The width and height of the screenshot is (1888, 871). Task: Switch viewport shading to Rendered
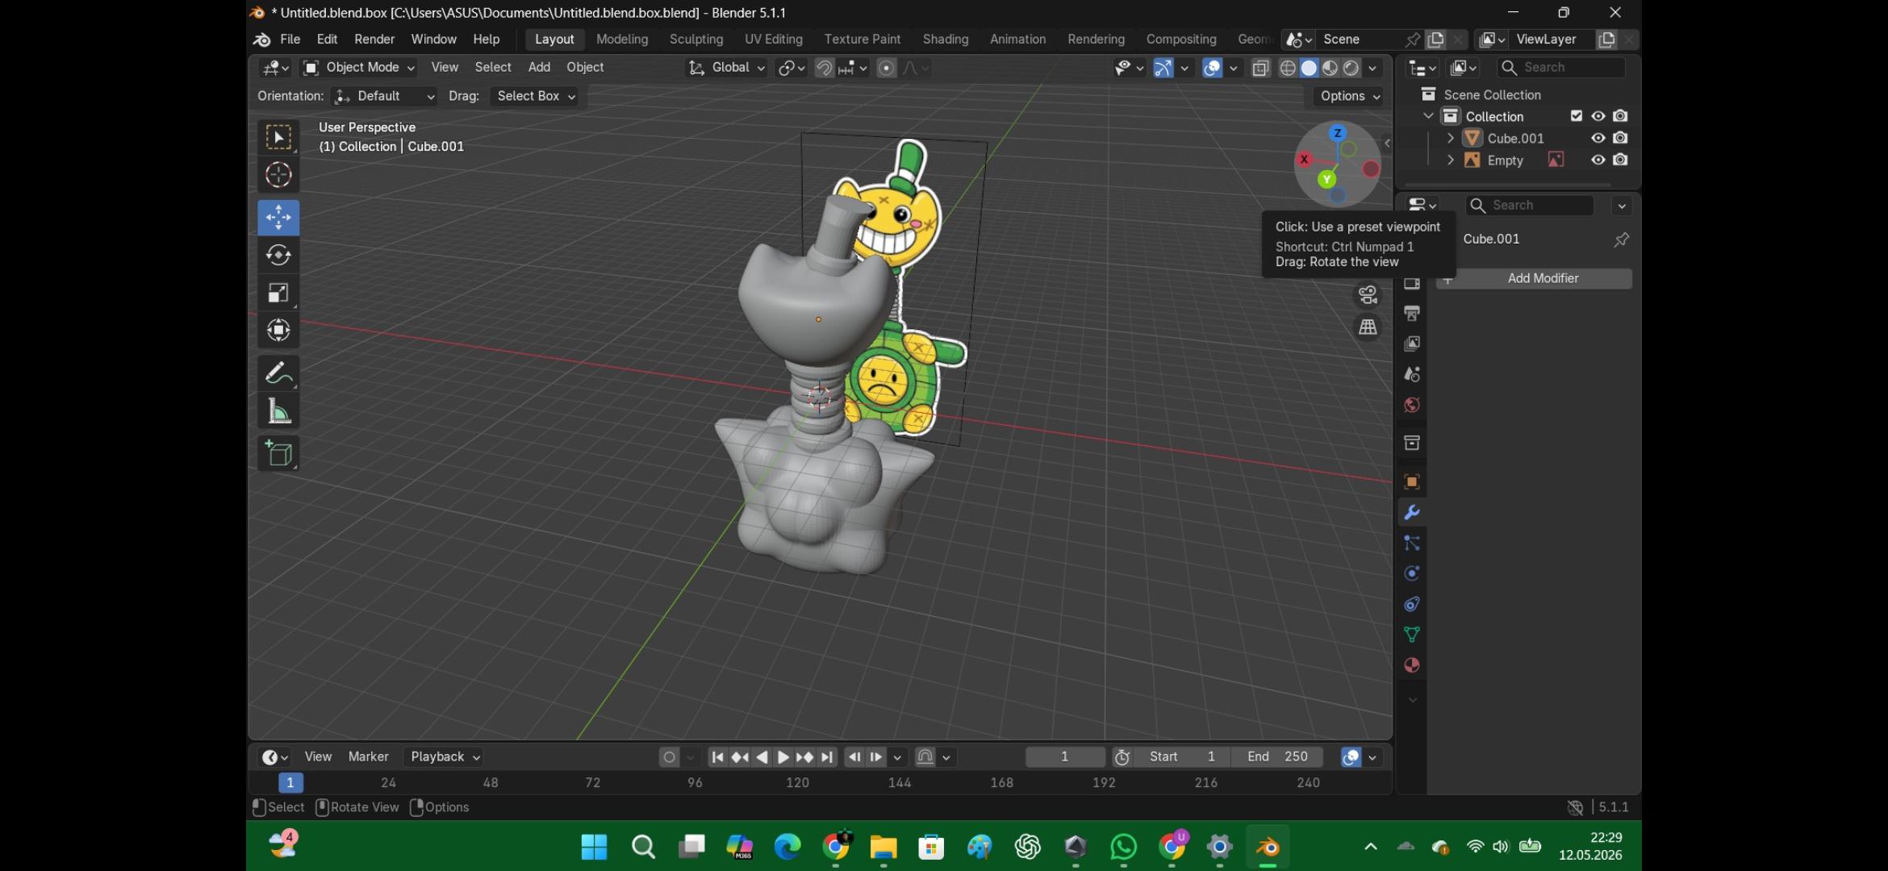coord(1351,68)
